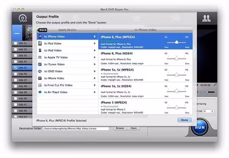Click the iMovie star icon

point(40,78)
